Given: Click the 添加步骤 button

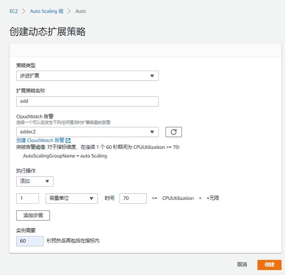Looking at the screenshot, I should [x=33, y=215].
